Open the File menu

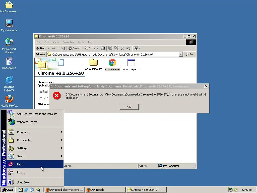coord(38,42)
